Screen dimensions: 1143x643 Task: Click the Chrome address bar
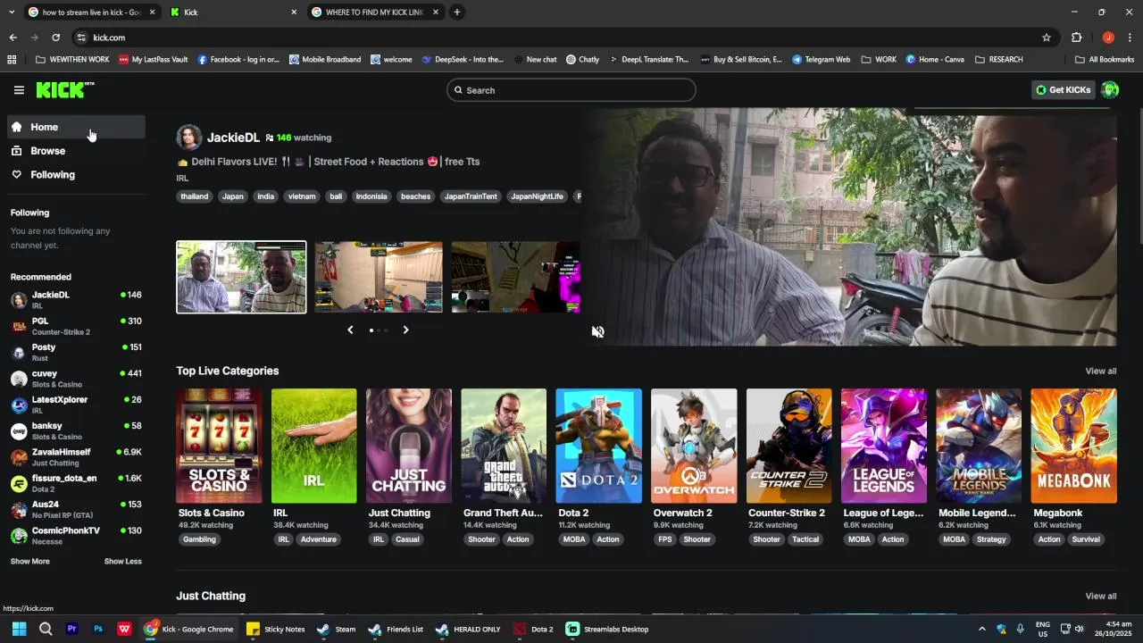(x=563, y=38)
